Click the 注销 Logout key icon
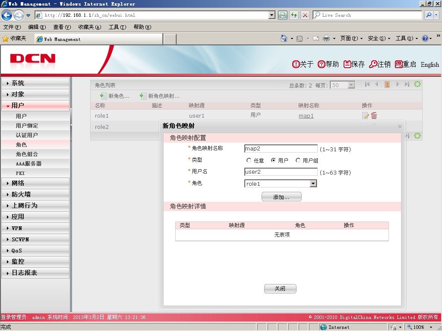The image size is (442, 331). point(373,64)
